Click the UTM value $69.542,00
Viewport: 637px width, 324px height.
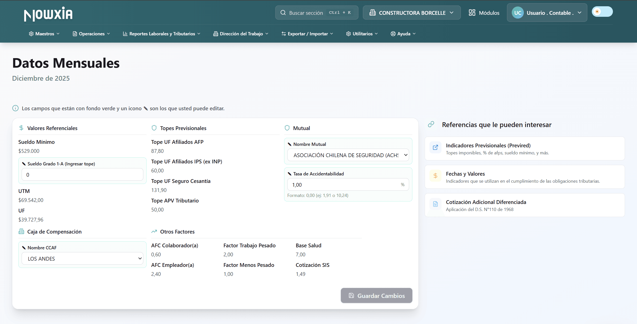pos(31,200)
